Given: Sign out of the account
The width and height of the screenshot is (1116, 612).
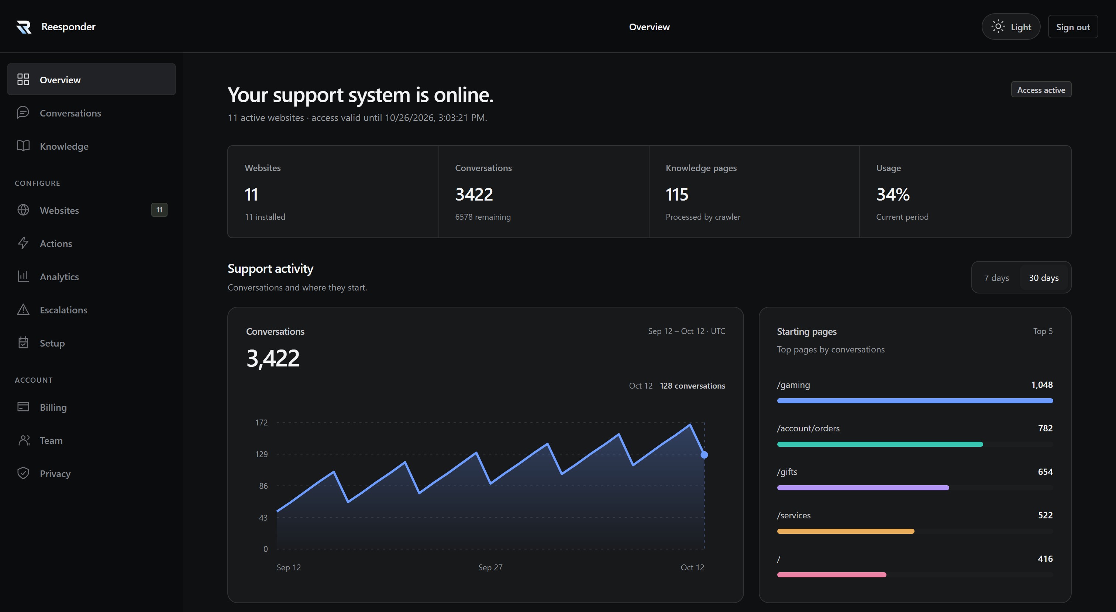Looking at the screenshot, I should coord(1073,27).
